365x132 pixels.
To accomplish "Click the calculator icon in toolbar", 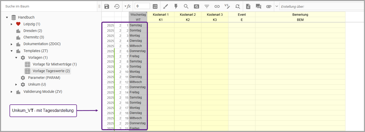I will (155, 6).
